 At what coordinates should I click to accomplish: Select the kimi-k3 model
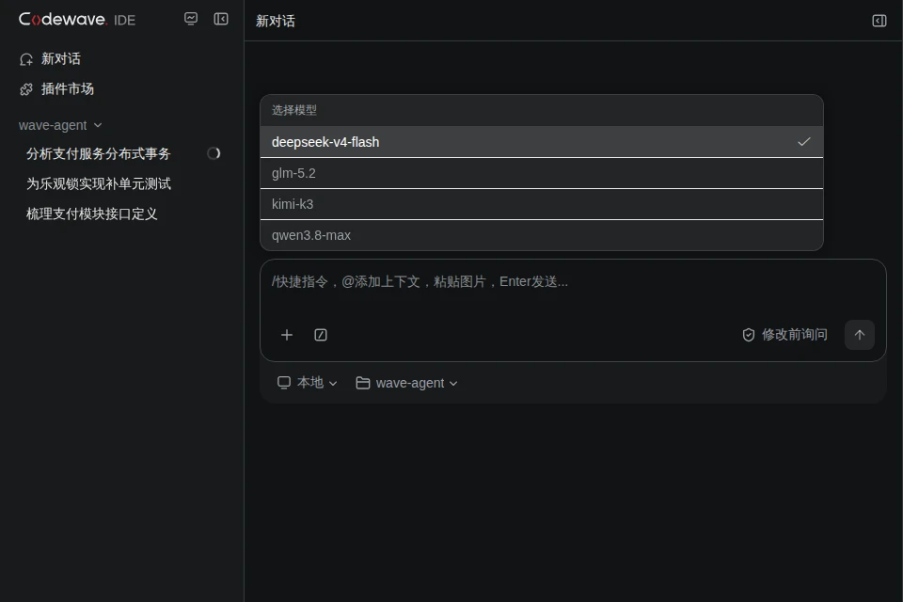542,204
